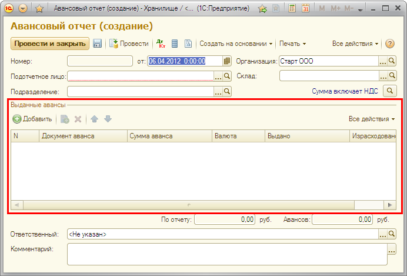Open help question mark icon
Viewport: 407px width, 276px height.
pyautogui.click(x=390, y=44)
